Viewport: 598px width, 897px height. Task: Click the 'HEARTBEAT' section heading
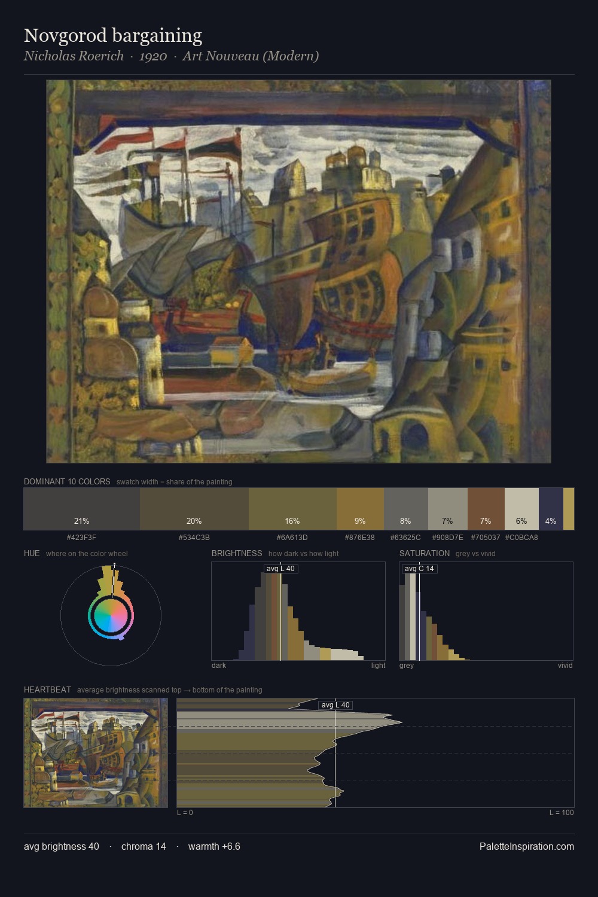[47, 689]
